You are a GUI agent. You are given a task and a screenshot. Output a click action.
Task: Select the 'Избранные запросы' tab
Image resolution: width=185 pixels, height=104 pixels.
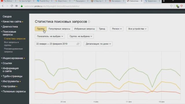pos(84,29)
